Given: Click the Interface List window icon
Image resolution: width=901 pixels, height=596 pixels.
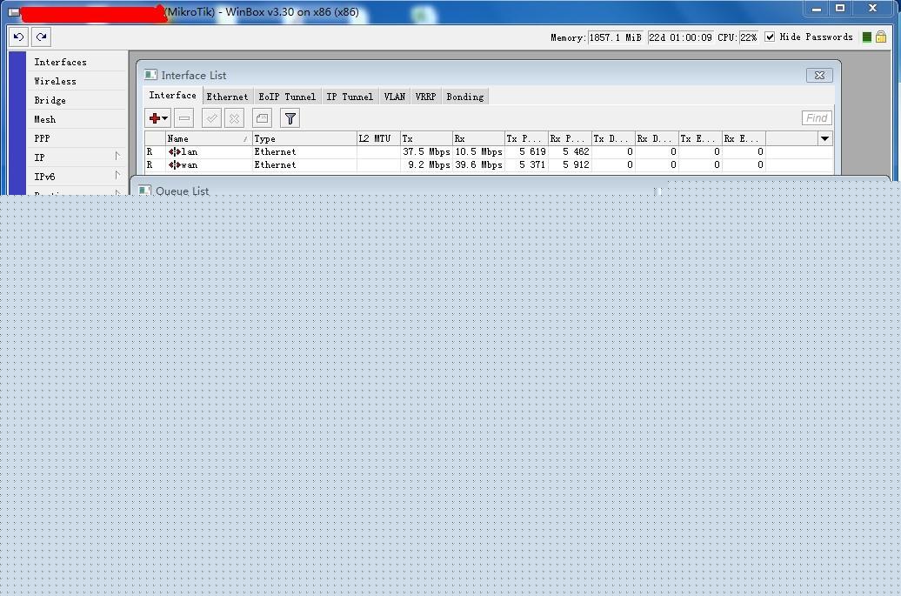Looking at the screenshot, I should coord(150,75).
